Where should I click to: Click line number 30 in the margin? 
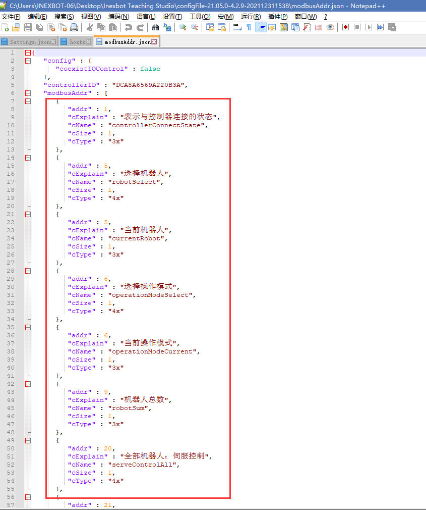point(11,287)
